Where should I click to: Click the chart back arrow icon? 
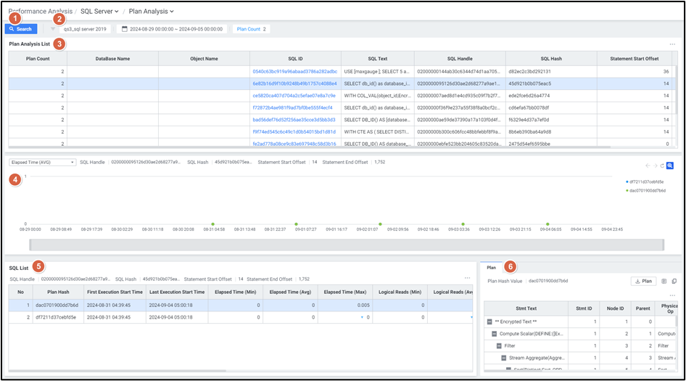648,166
